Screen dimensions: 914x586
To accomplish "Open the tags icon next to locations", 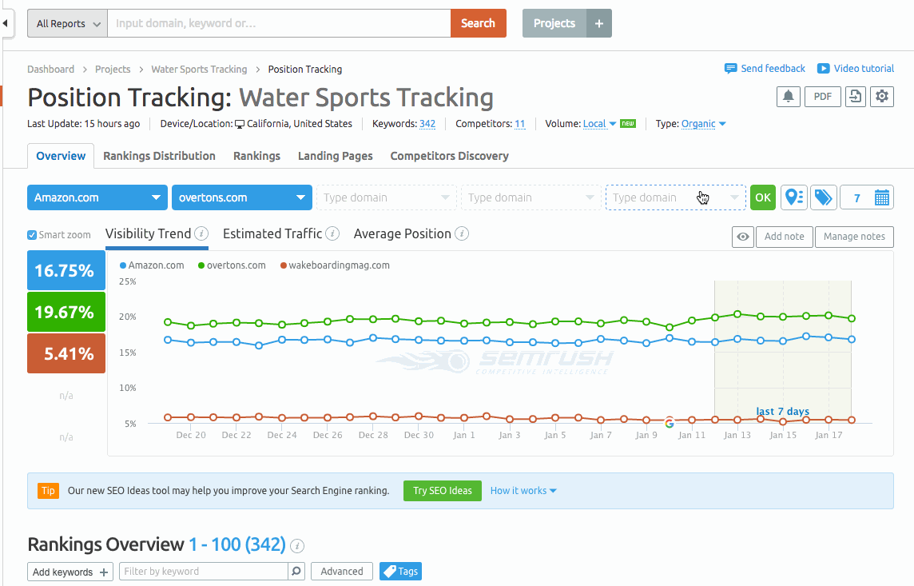I will (823, 197).
